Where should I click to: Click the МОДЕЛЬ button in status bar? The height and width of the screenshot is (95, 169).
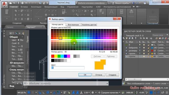(22, 93)
